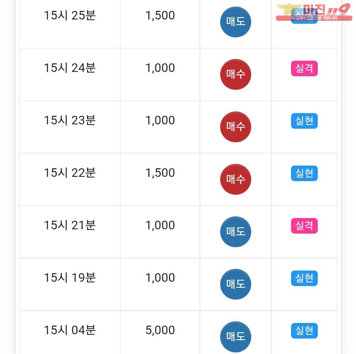The width and height of the screenshot is (356, 354).
Task: Tap the red 매수 circle for 15시 22분
Action: [235, 179]
